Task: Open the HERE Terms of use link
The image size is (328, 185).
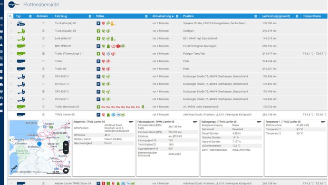Action: 39,172
